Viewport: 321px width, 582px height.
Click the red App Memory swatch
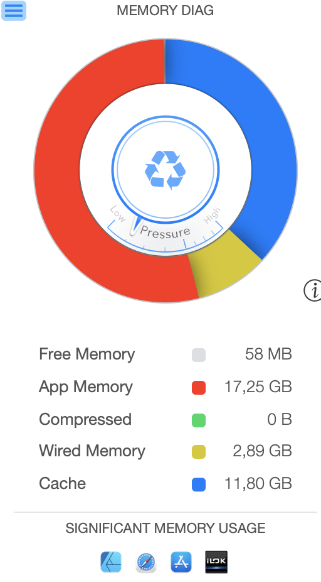199,388
